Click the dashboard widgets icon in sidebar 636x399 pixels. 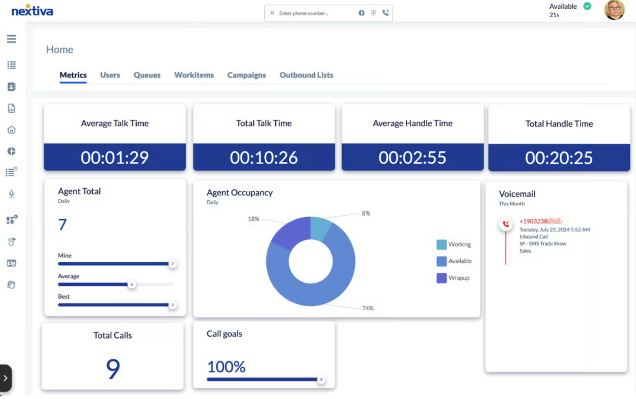(12, 219)
